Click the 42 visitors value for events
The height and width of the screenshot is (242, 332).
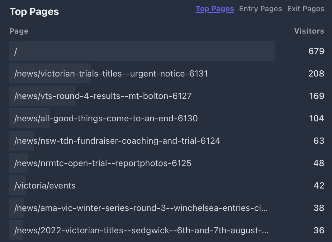319,186
